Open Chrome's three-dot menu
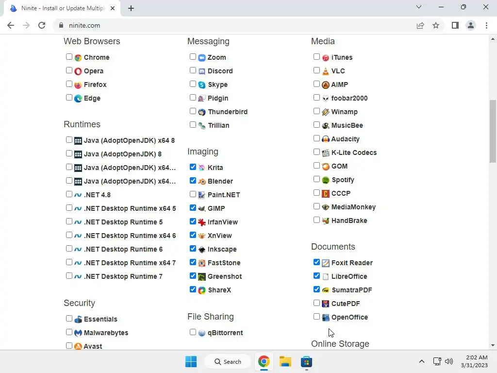Screen dimensions: 497x373 [x=486, y=25]
